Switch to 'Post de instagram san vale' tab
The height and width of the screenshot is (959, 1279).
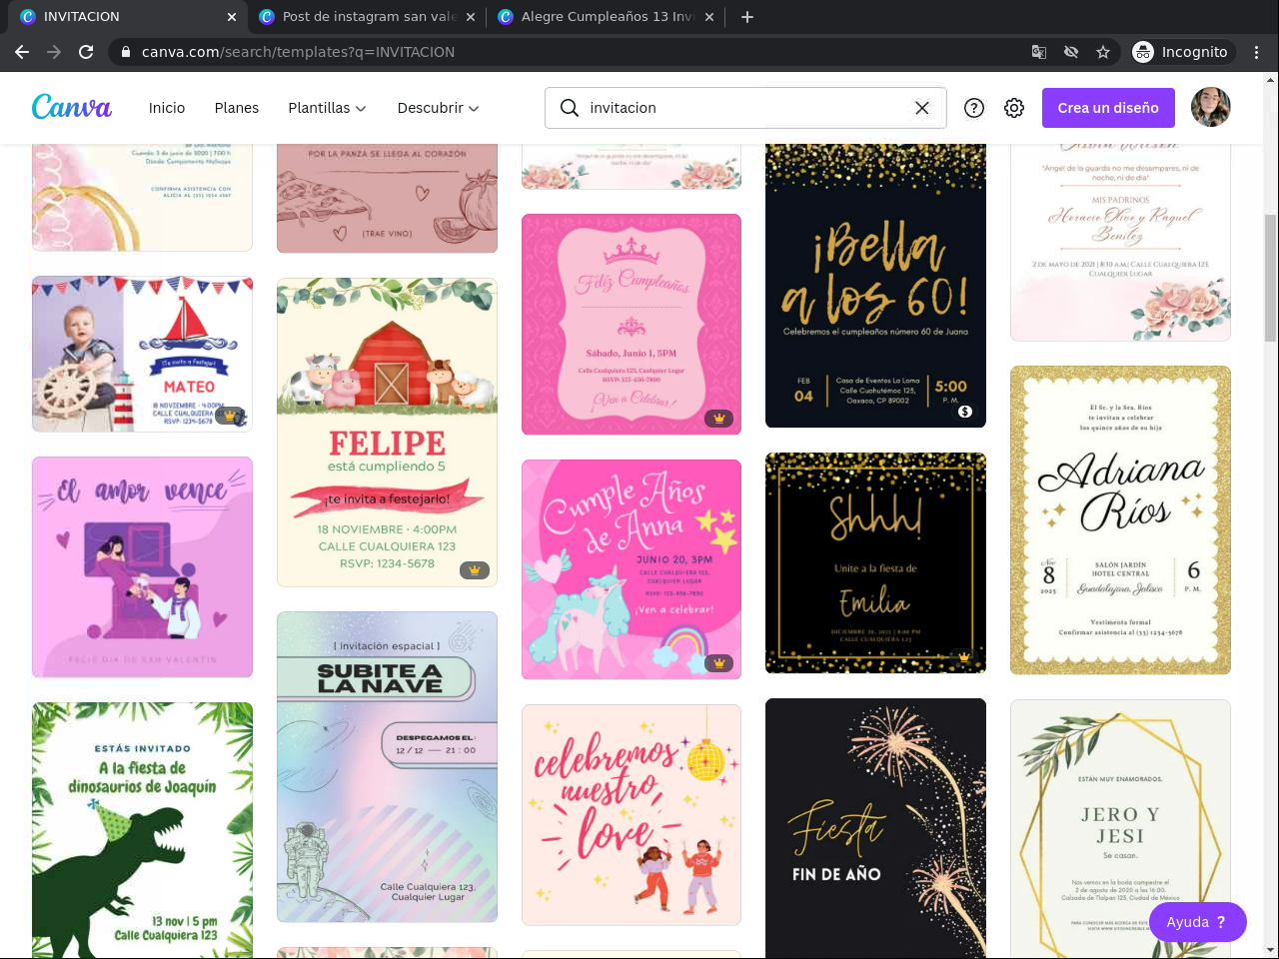[368, 16]
